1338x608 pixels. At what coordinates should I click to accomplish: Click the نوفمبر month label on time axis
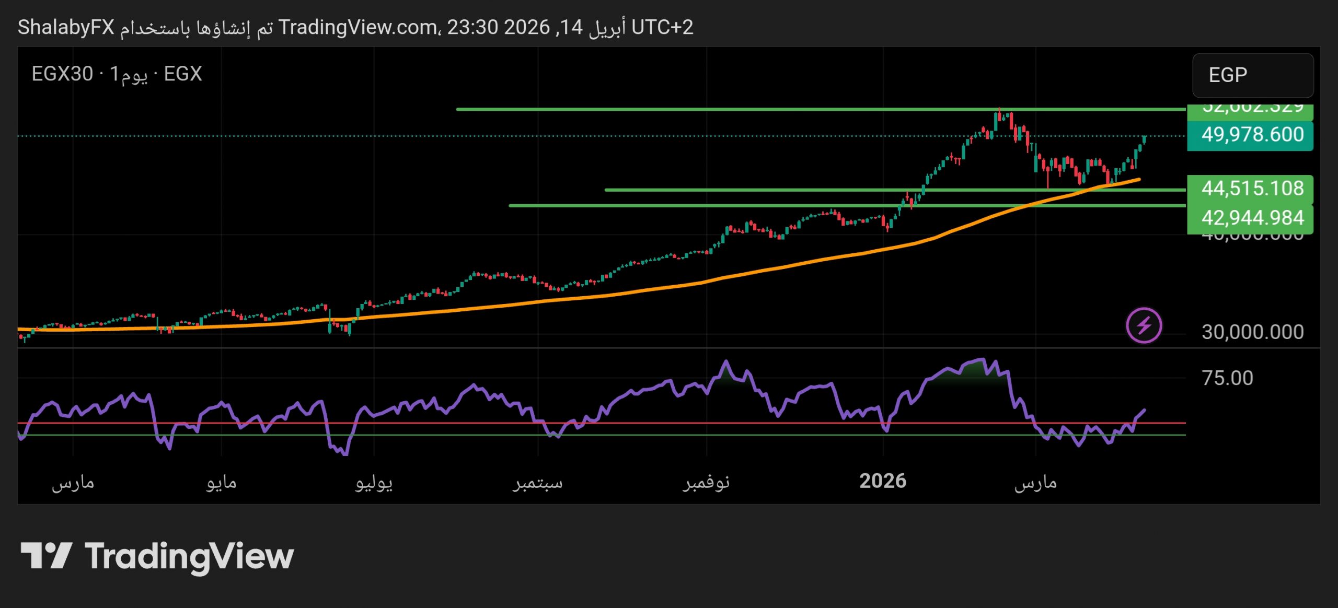pos(706,482)
